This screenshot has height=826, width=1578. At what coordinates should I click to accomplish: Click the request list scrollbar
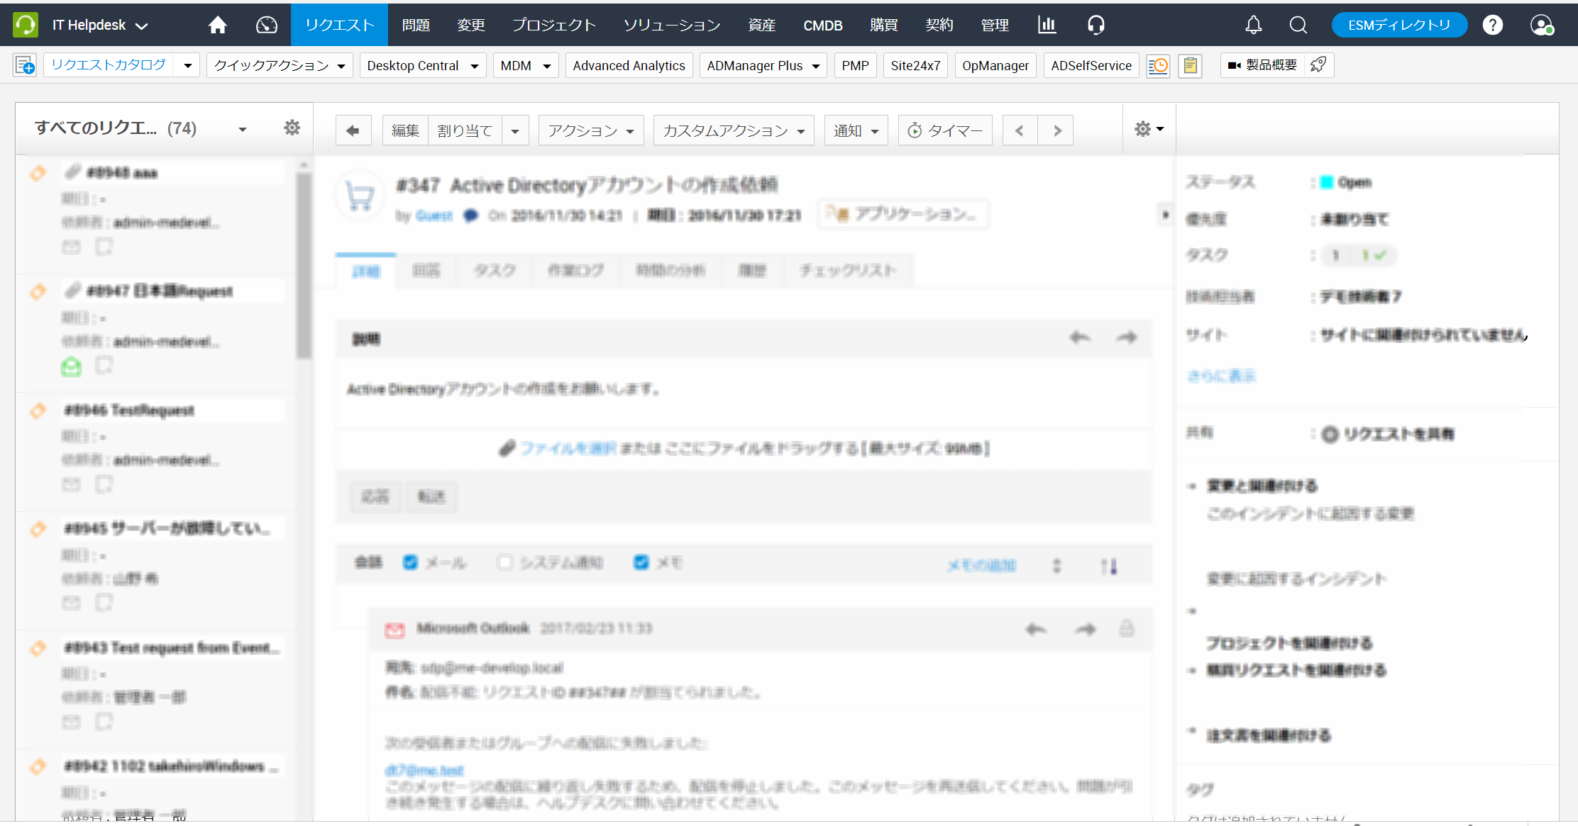pyautogui.click(x=304, y=266)
